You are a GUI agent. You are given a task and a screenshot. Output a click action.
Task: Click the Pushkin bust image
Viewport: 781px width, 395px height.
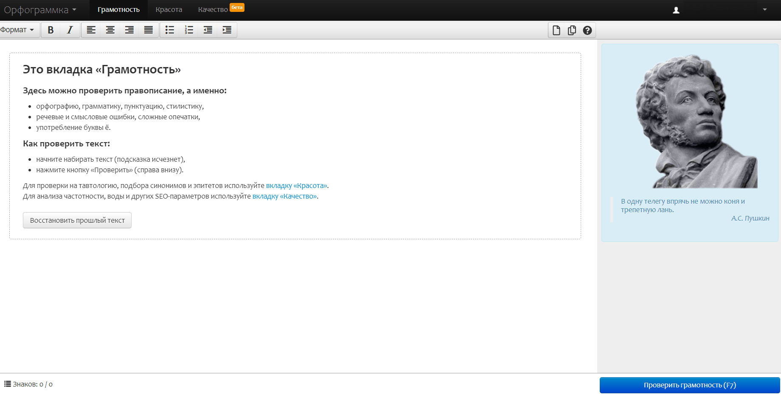coord(697,121)
